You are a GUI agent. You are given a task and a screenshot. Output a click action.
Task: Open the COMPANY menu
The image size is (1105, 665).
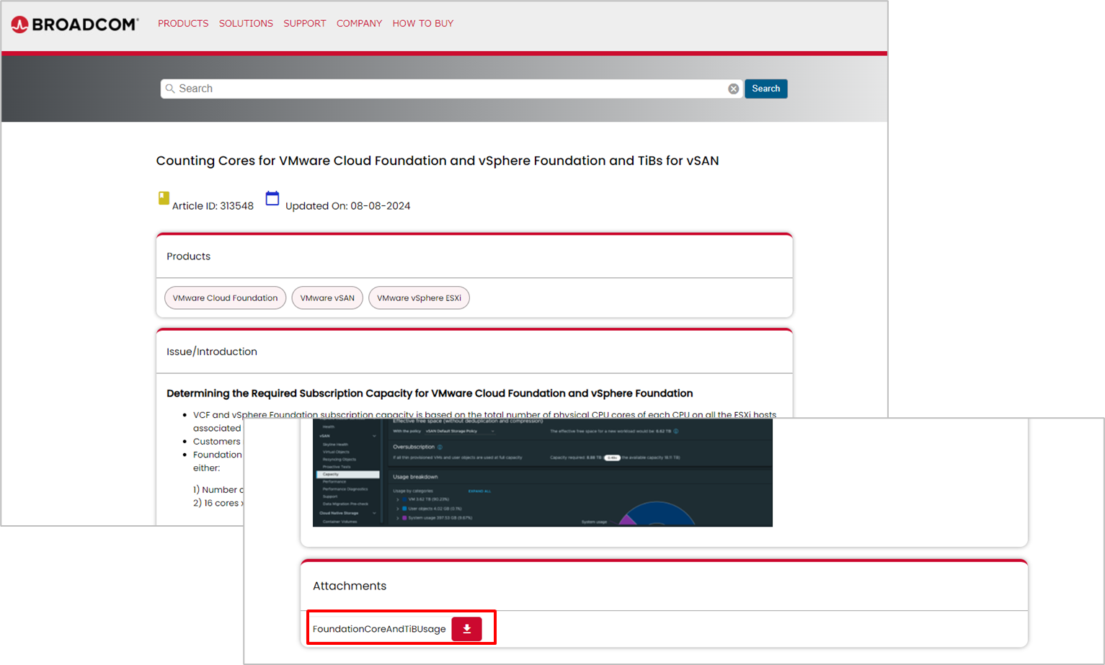pos(359,24)
